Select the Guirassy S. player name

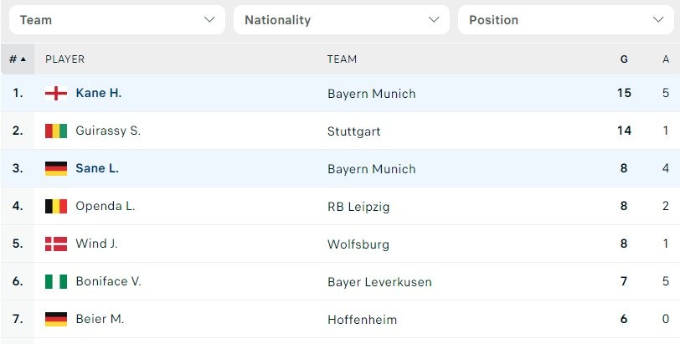coord(108,131)
